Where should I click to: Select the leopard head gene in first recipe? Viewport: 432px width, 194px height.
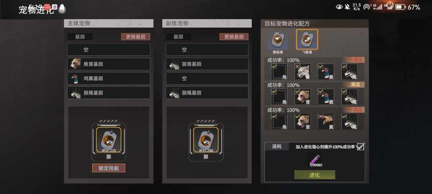pos(303,72)
